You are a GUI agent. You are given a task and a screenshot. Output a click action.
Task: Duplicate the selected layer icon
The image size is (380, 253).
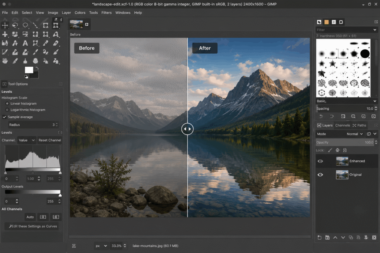[351, 237]
